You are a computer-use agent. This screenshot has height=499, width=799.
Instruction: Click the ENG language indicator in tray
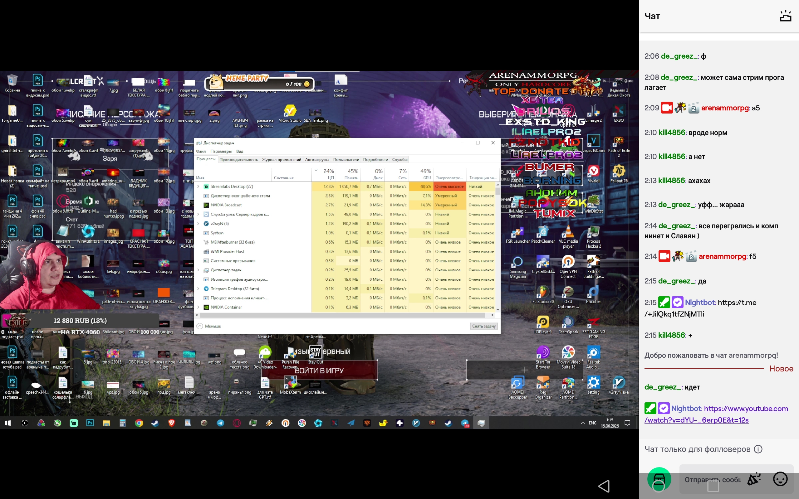coord(593,423)
